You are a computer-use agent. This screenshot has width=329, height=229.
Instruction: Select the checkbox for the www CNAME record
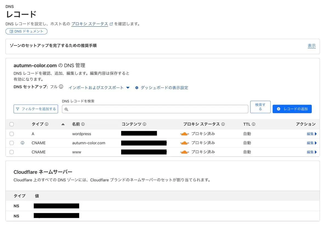12,152
